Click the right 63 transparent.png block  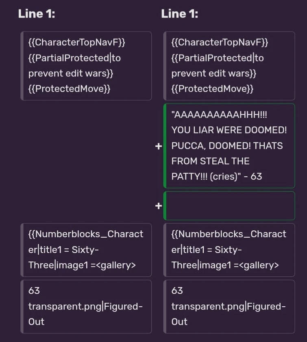click(x=229, y=307)
